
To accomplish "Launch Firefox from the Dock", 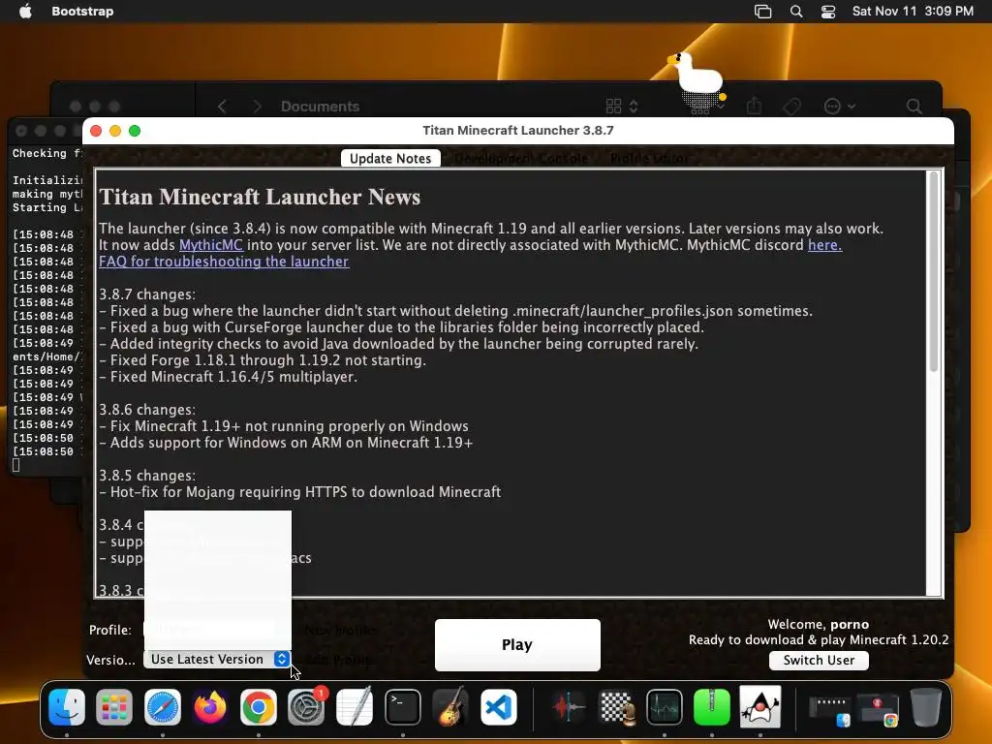I will (210, 706).
